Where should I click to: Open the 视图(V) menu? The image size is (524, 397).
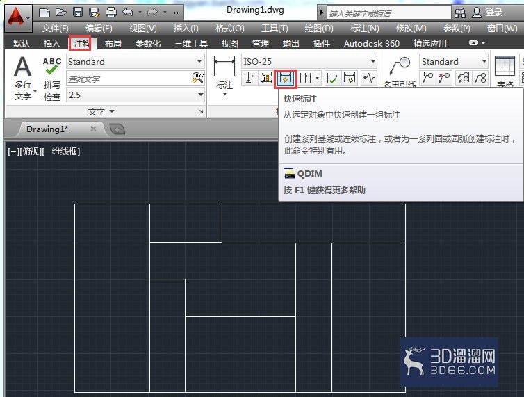click(x=143, y=29)
